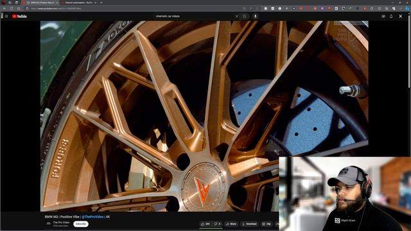Click the purple extension icon in toolbar
The image size is (411, 231).
coord(322,8)
